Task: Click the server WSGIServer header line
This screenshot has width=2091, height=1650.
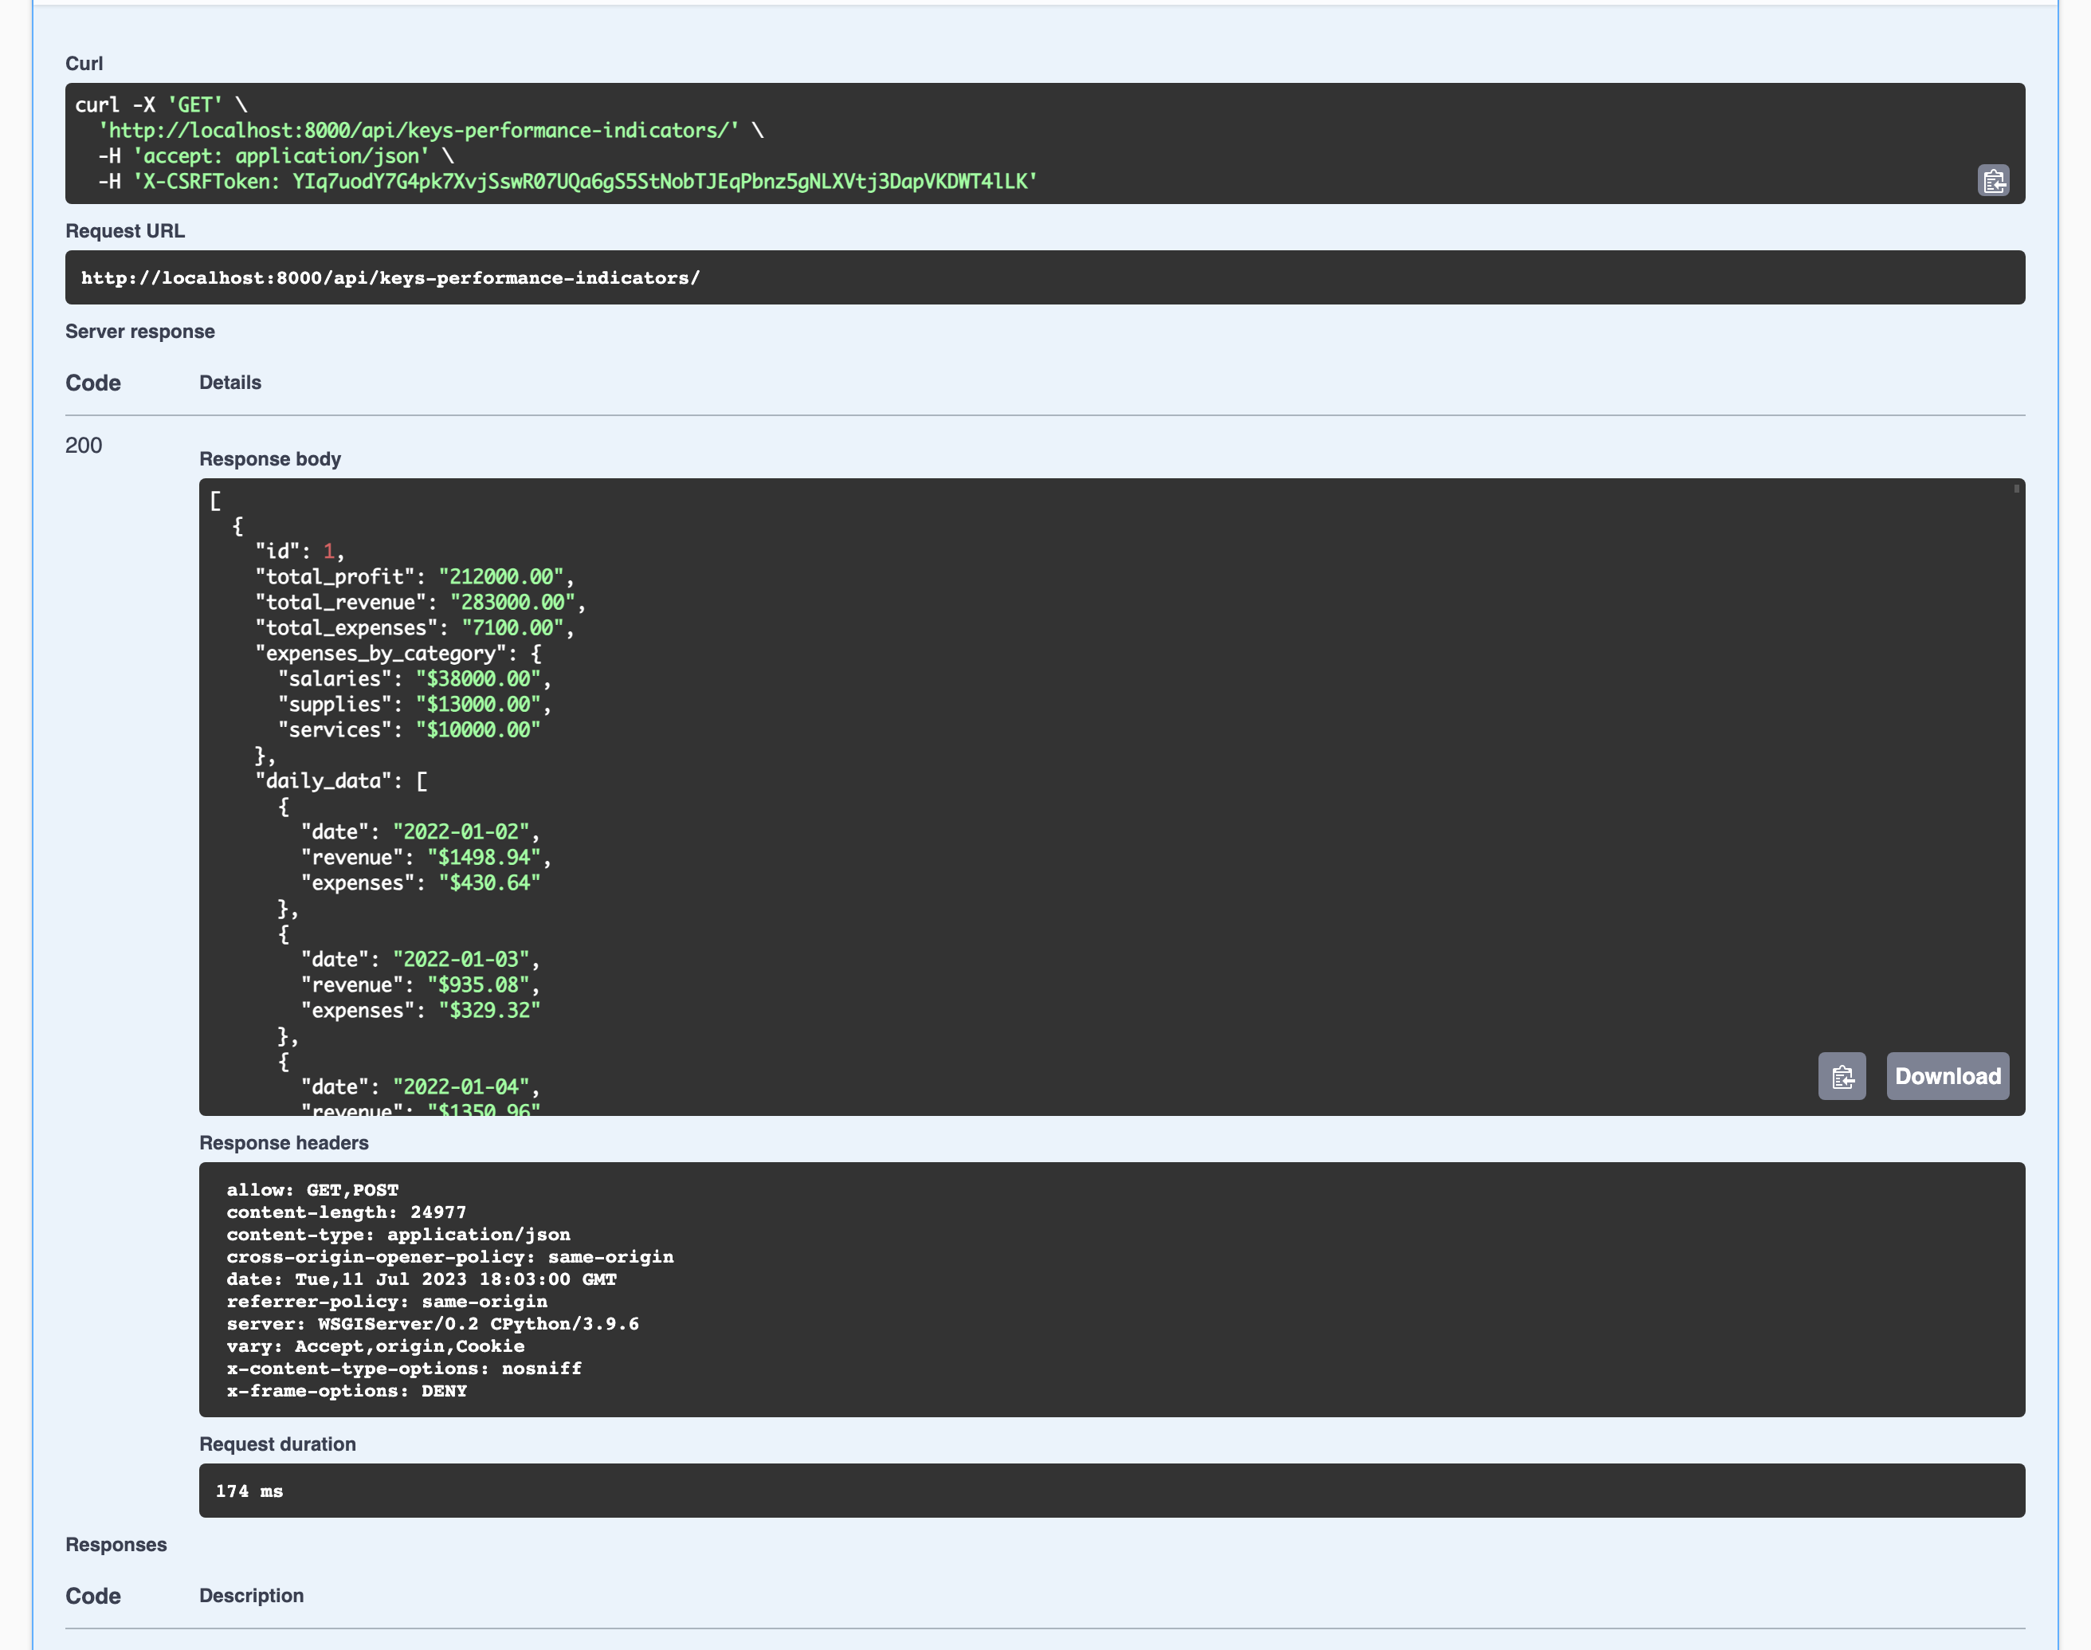Action: pyautogui.click(x=432, y=1323)
